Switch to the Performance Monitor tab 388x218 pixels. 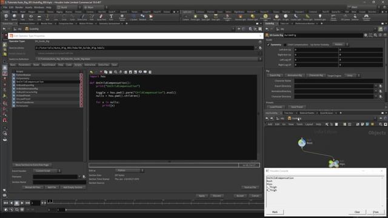(x=305, y=24)
